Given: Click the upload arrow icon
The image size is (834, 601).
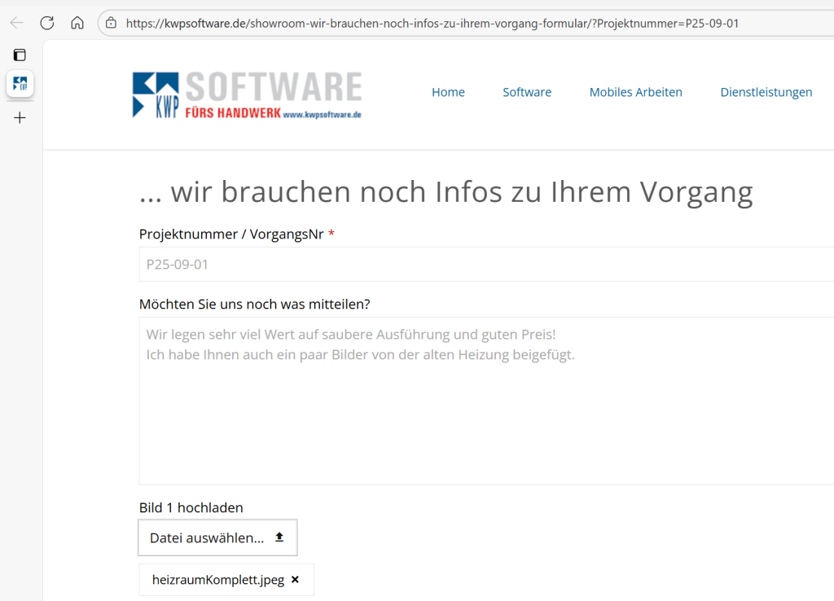Looking at the screenshot, I should pyautogui.click(x=279, y=537).
